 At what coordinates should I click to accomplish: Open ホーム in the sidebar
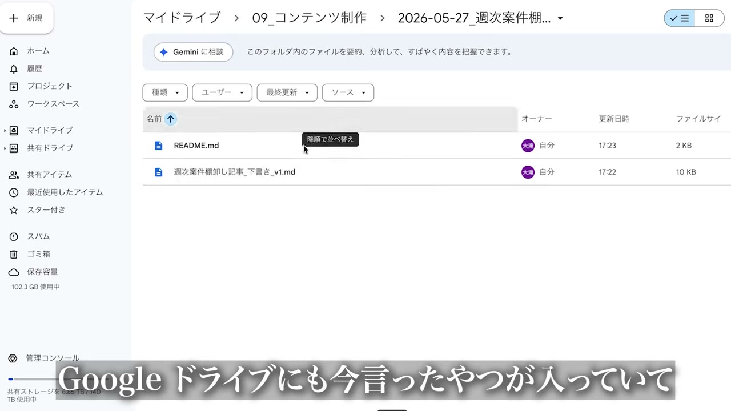click(x=38, y=51)
